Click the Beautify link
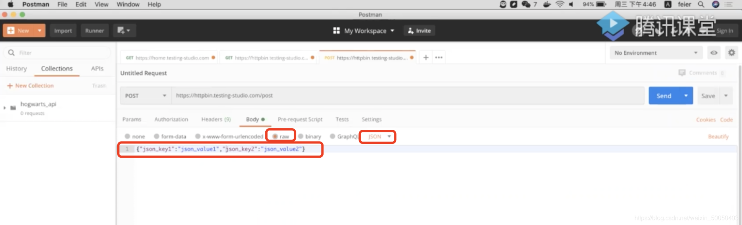The image size is (742, 225). (x=718, y=137)
